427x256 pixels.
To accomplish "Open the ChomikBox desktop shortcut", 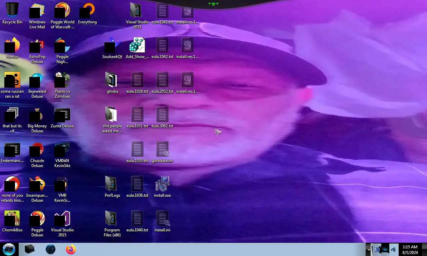I will point(12,221).
